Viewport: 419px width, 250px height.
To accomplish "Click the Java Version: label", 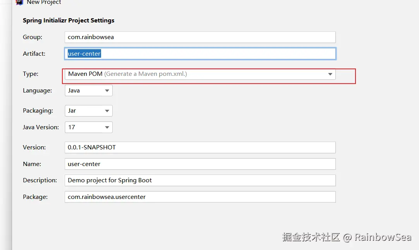I will 41,127.
